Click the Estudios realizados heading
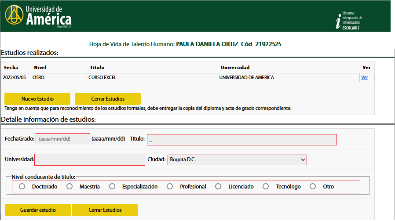 [30, 53]
